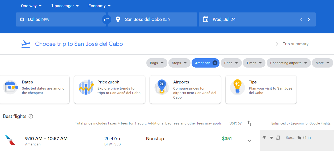Open the Additional bag fees link
The width and height of the screenshot is (334, 151).
tap(163, 123)
